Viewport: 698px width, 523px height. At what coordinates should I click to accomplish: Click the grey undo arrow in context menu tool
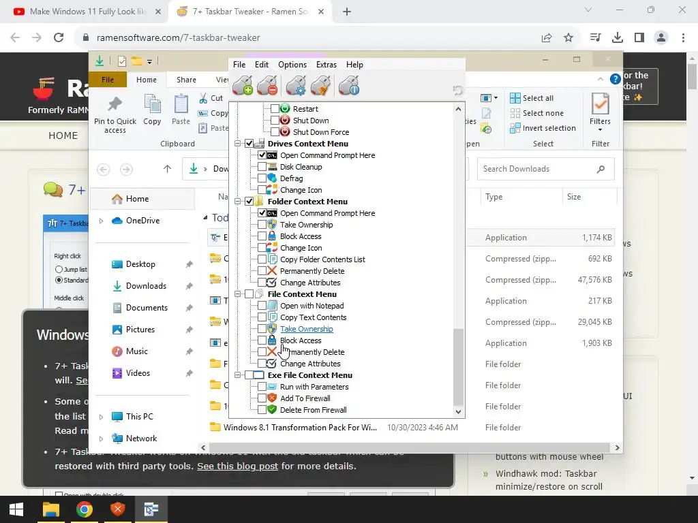pos(457,91)
